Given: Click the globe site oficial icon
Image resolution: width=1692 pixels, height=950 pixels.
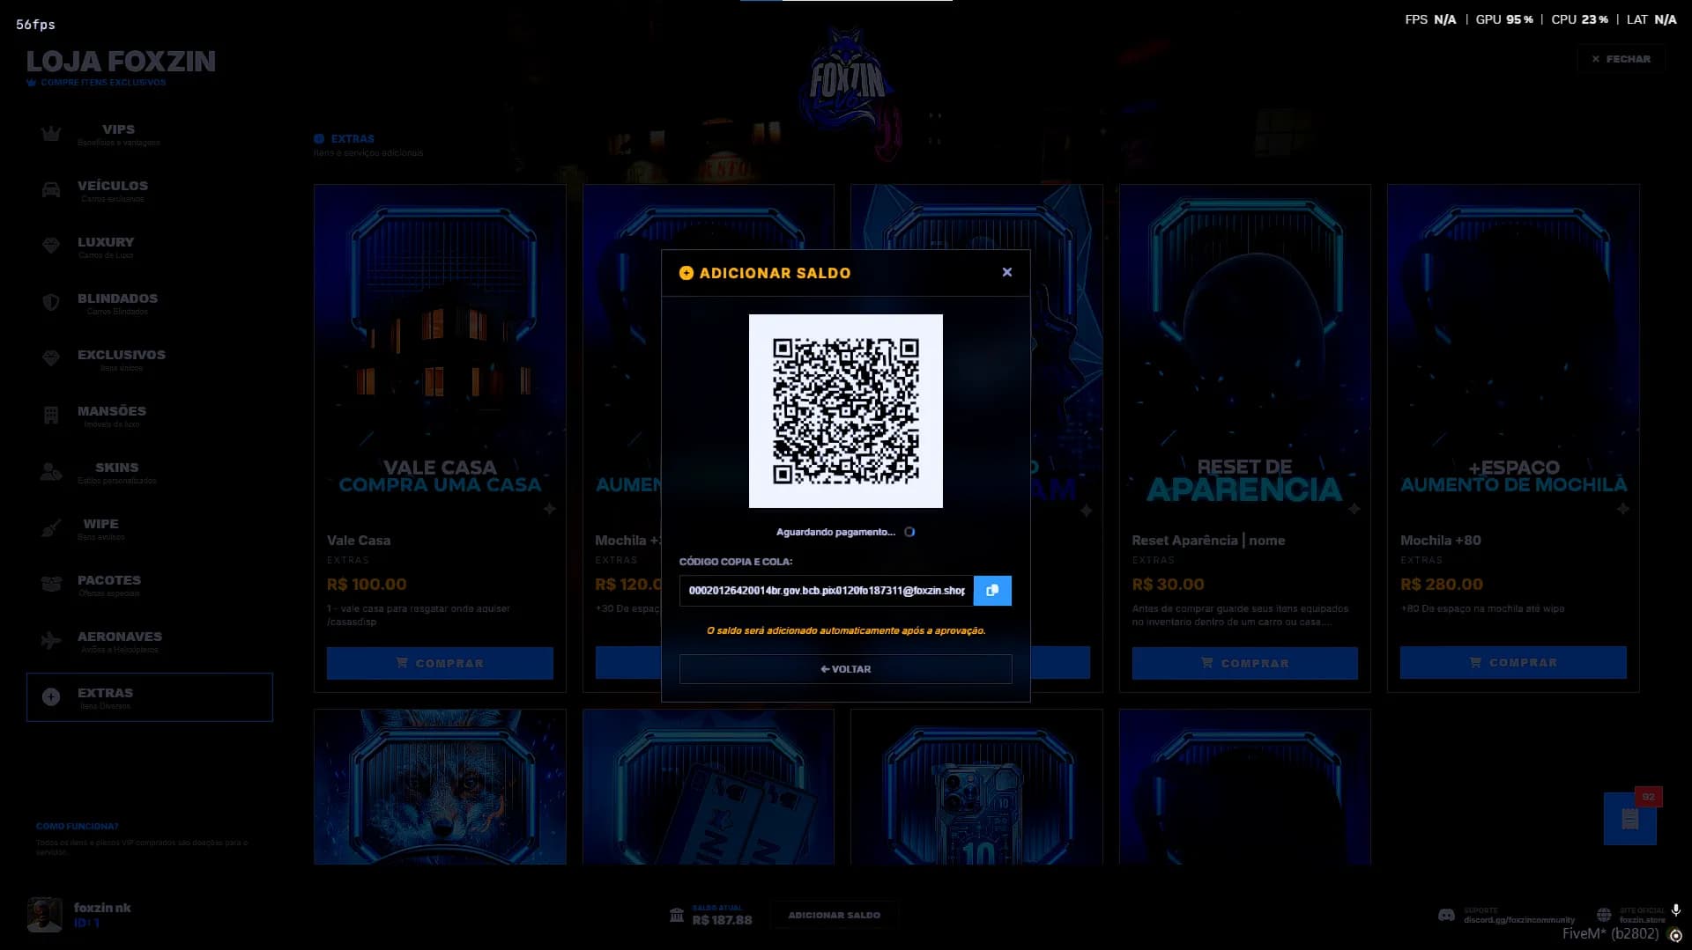Looking at the screenshot, I should [1604, 915].
